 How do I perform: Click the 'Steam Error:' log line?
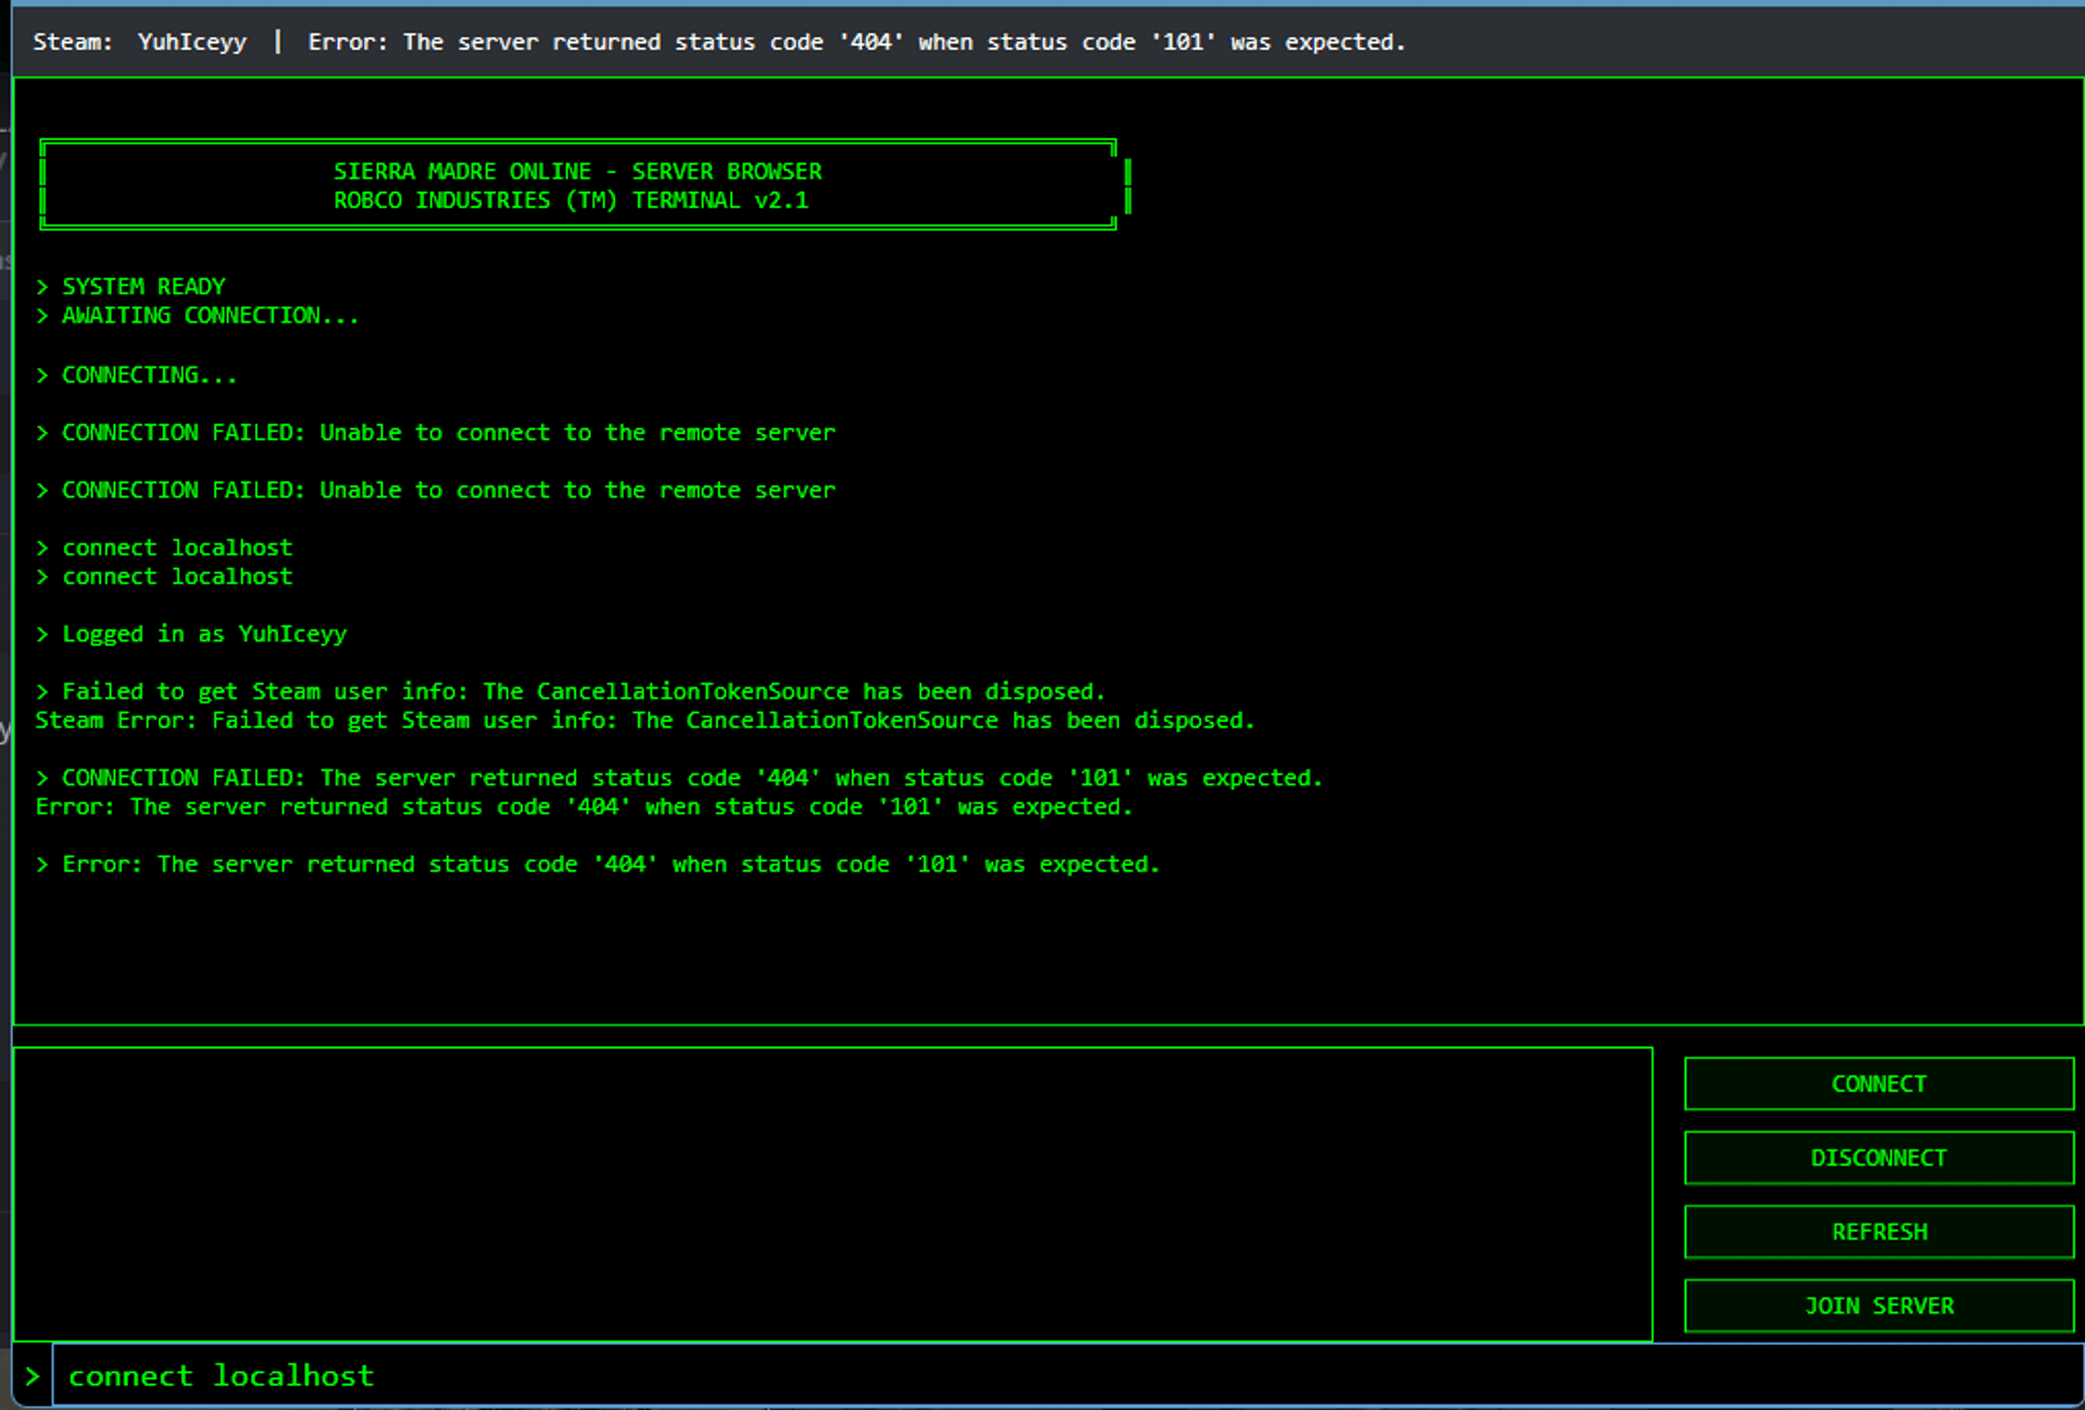click(x=643, y=720)
